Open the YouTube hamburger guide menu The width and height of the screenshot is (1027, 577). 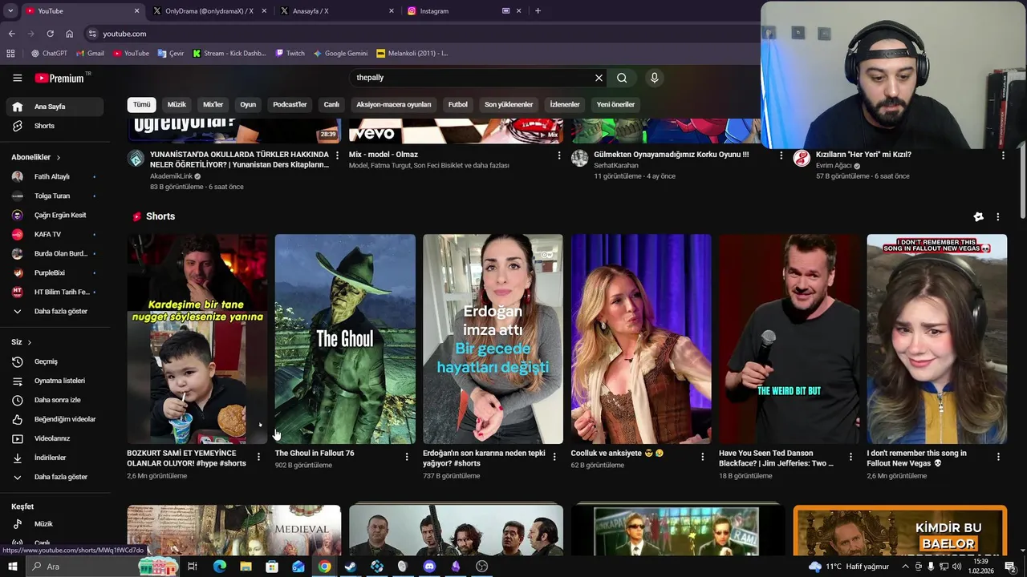coord(17,78)
